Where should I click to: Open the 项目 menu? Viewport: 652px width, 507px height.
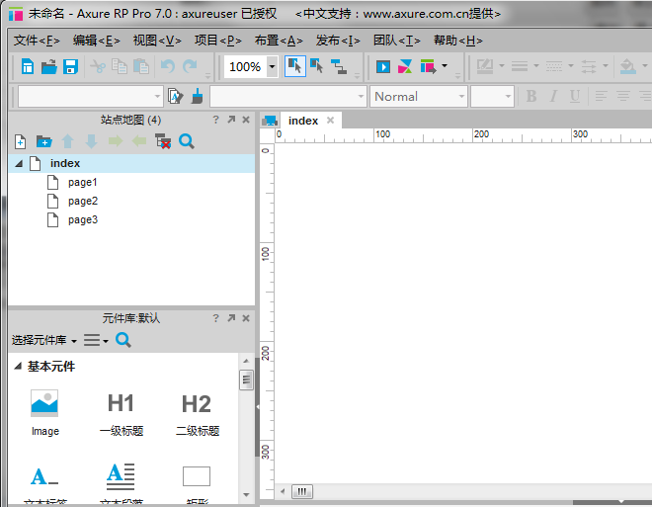217,41
